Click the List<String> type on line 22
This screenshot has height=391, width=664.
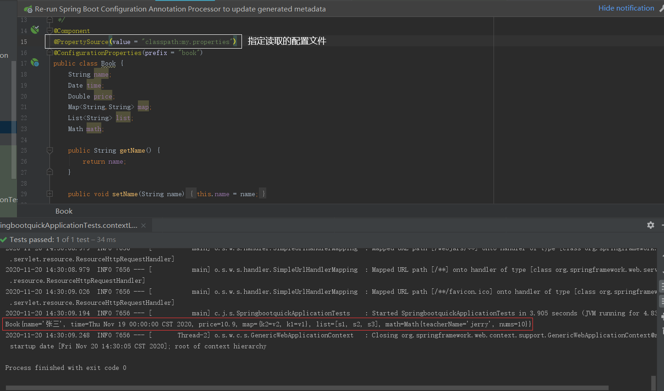click(90, 118)
